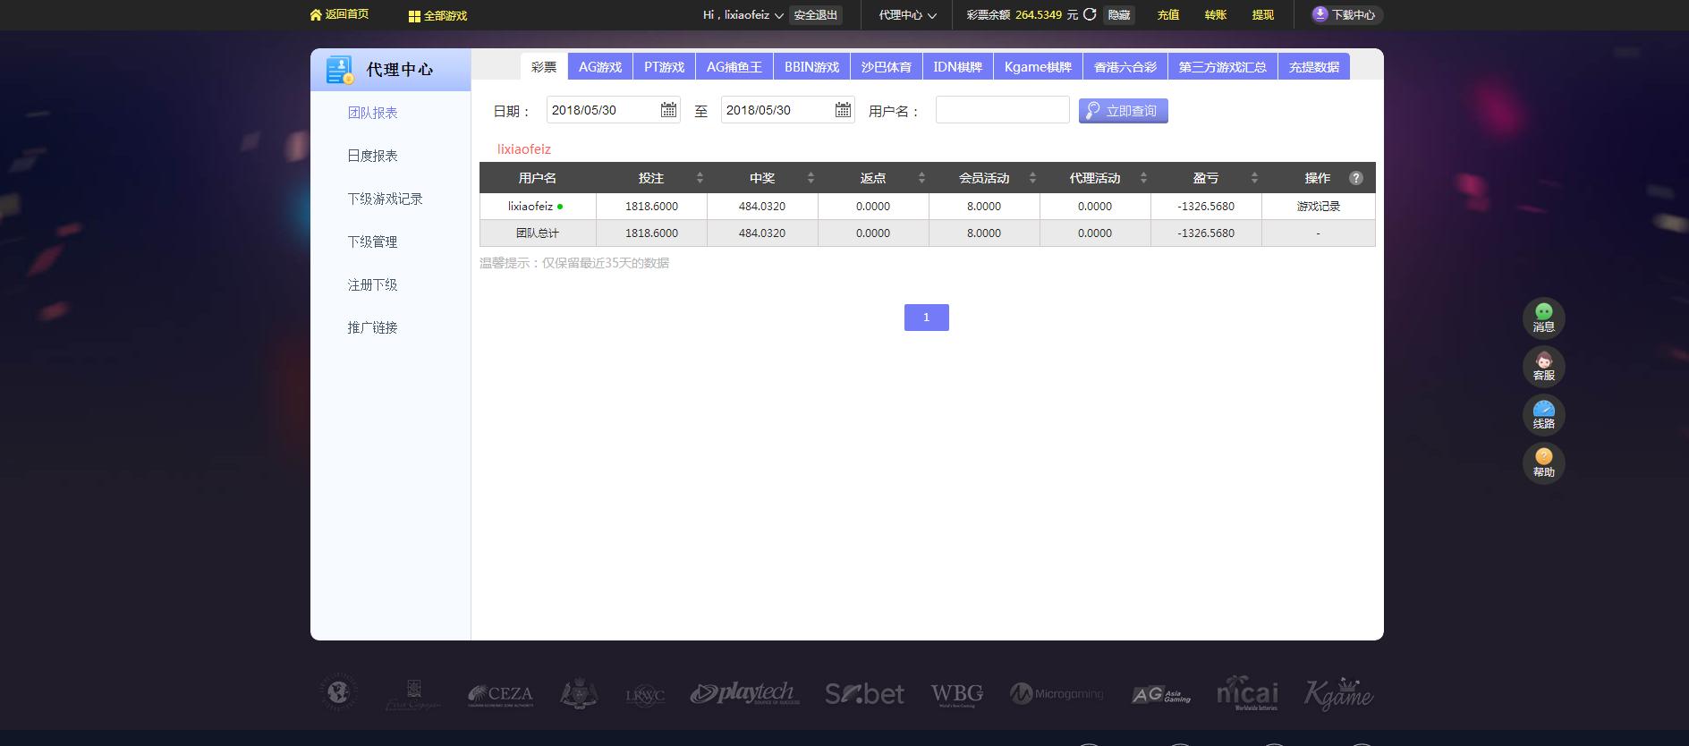The width and height of the screenshot is (1689, 746).
Task: Click the SBOBET logo in footer
Action: (864, 693)
